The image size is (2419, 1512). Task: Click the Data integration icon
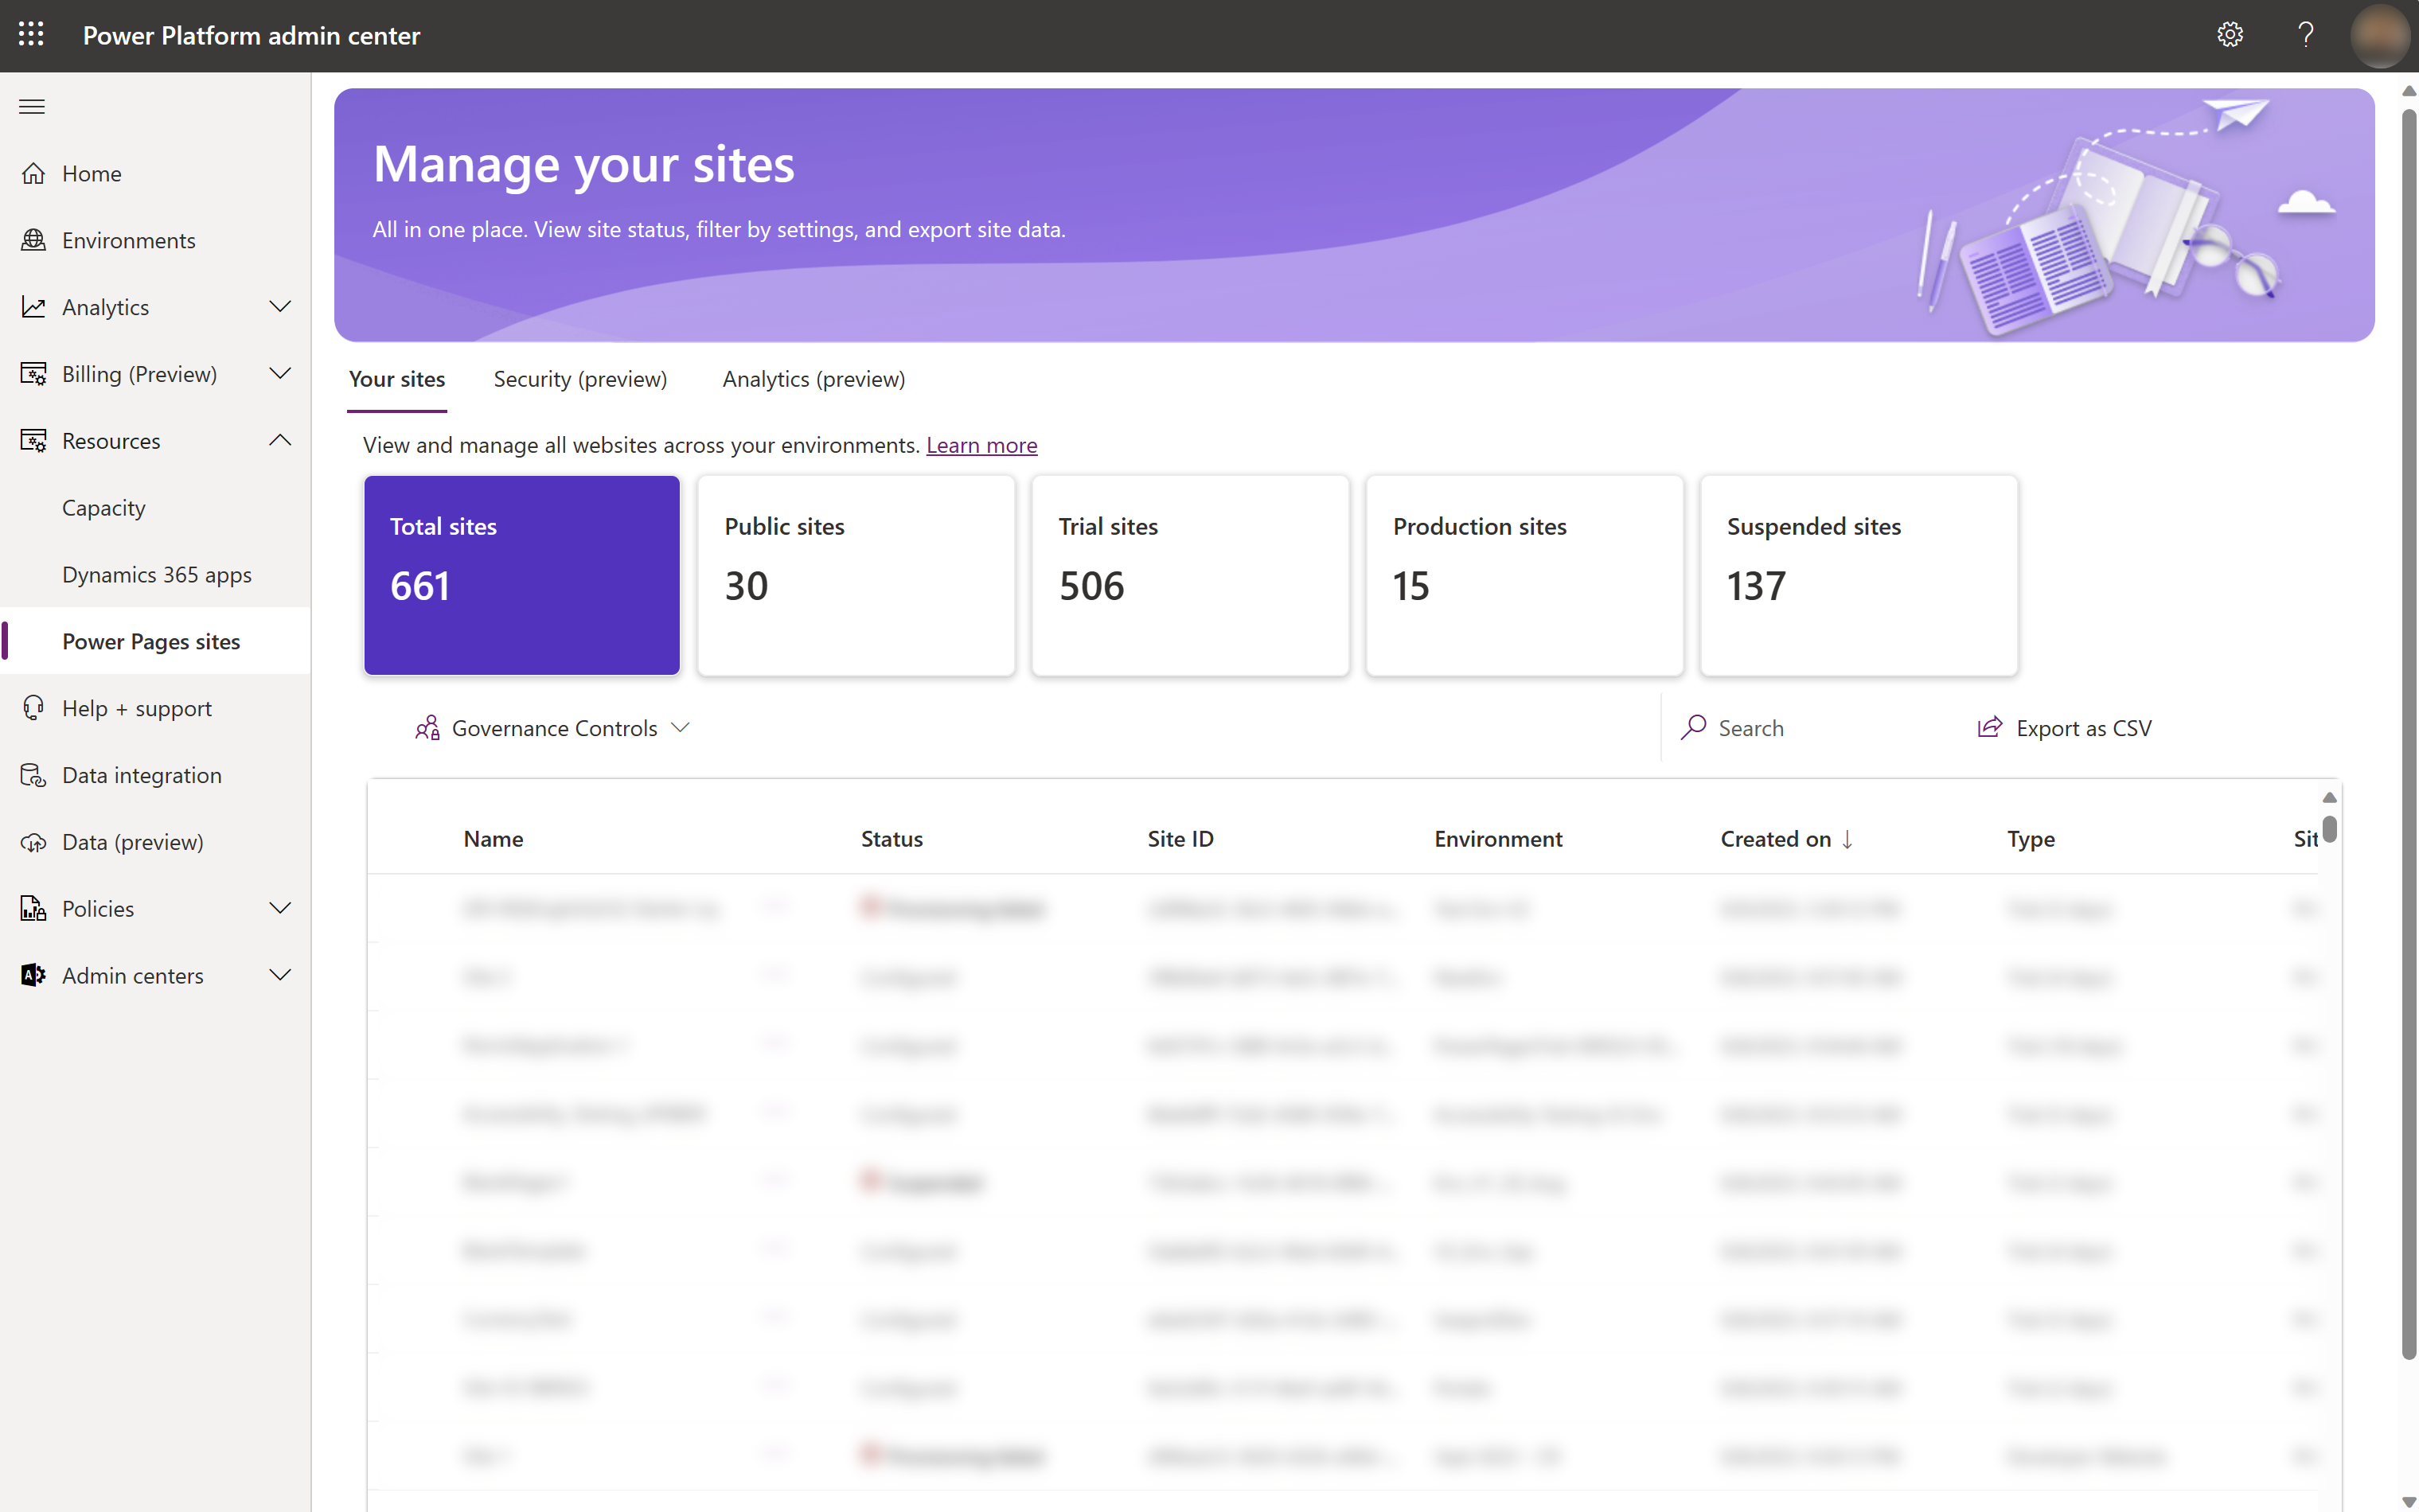33,774
